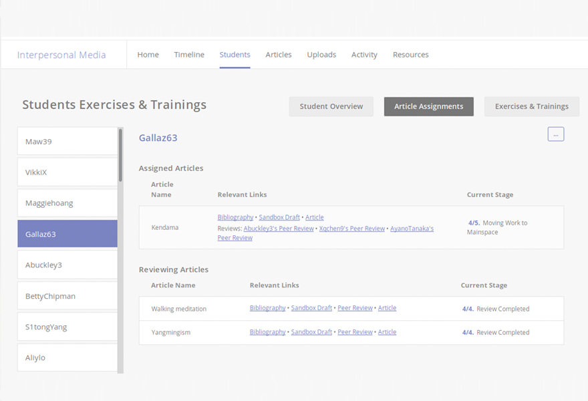588x401 pixels.
Task: Open the Gallaz63 heading link
Action: click(158, 138)
